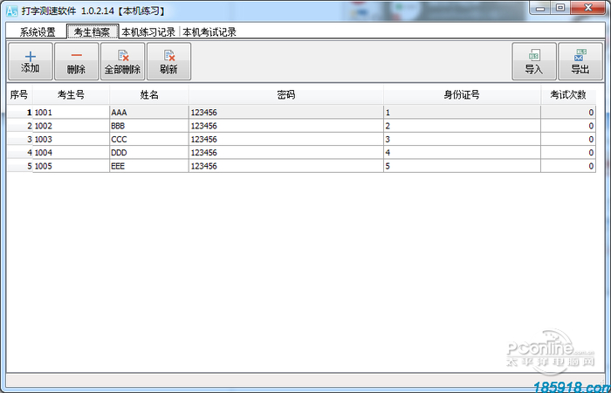Click password 123456 in EEE row
The image size is (611, 393).
286,166
